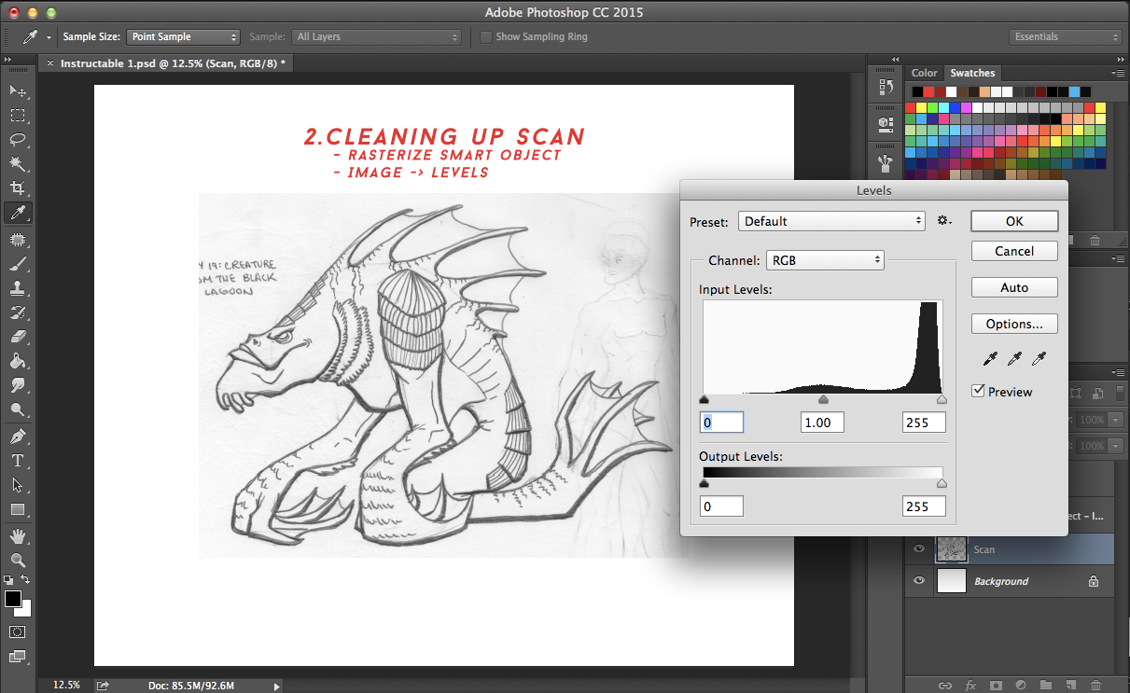1130x693 pixels.
Task: Select the Hand tool
Action: point(17,535)
